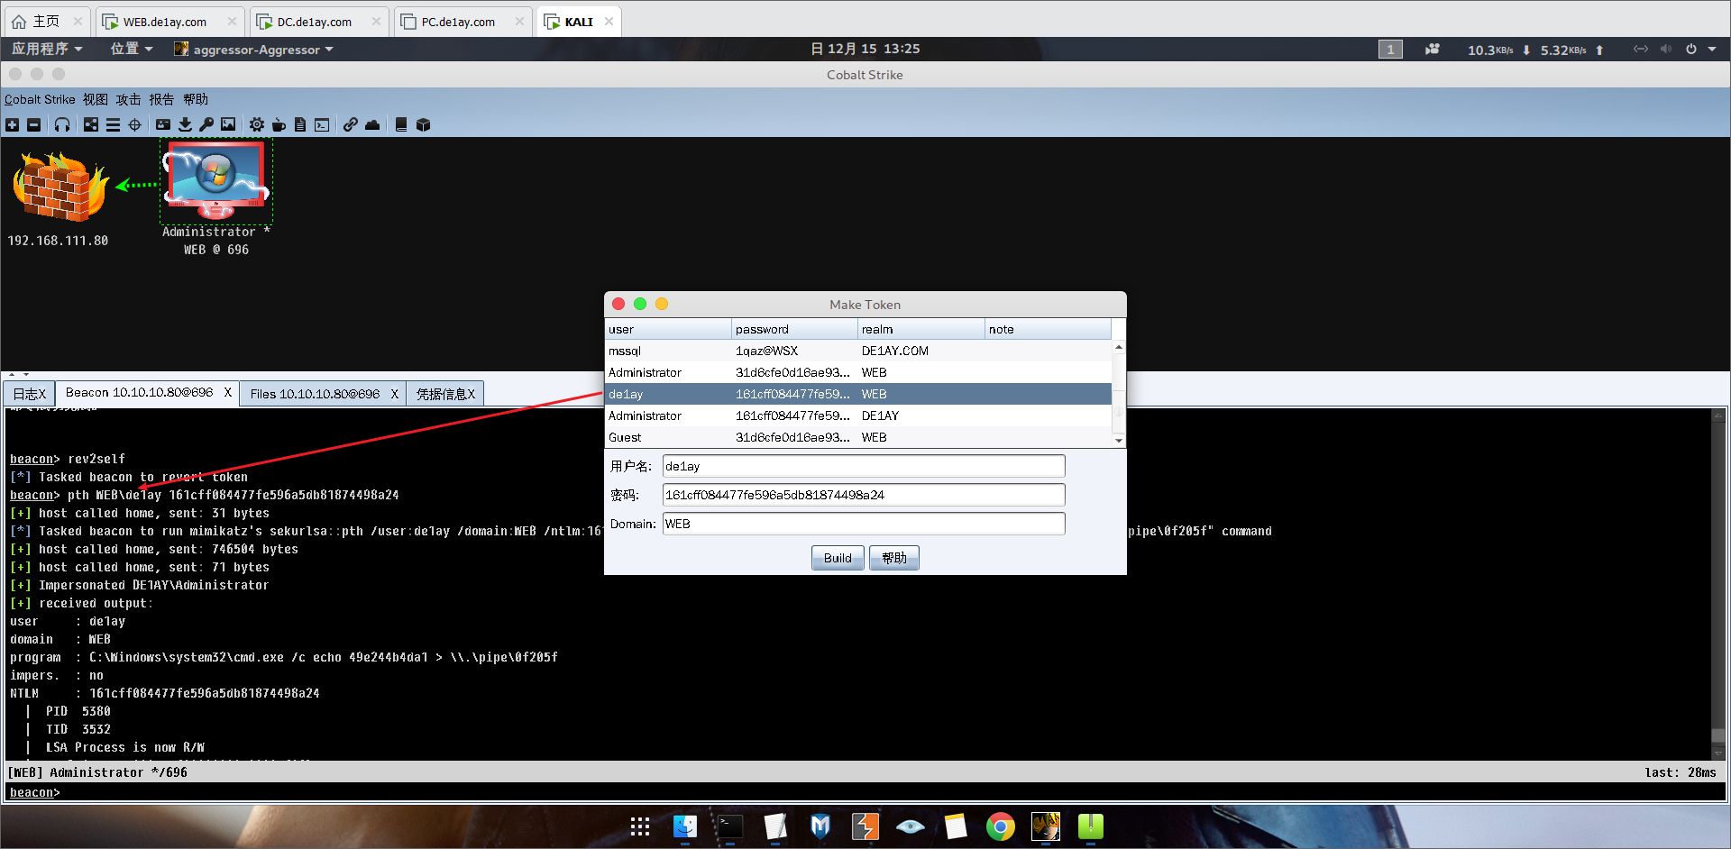The height and width of the screenshot is (849, 1731).
Task: Click the terminal scripted web delivery icon
Action: pyautogui.click(x=322, y=125)
